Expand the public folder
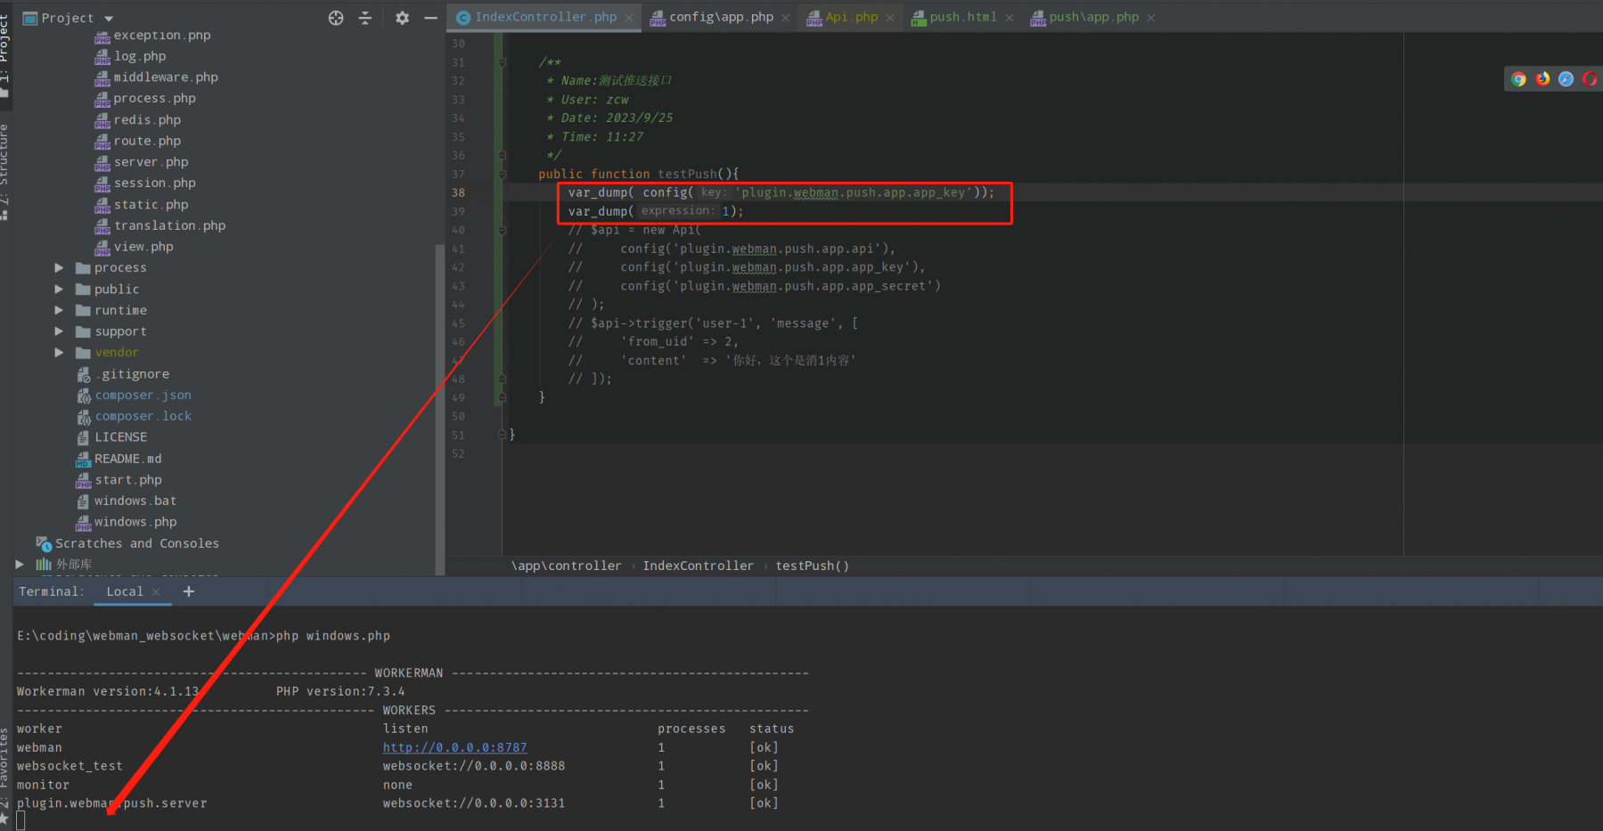Screen dimensions: 1603x831 (59, 289)
